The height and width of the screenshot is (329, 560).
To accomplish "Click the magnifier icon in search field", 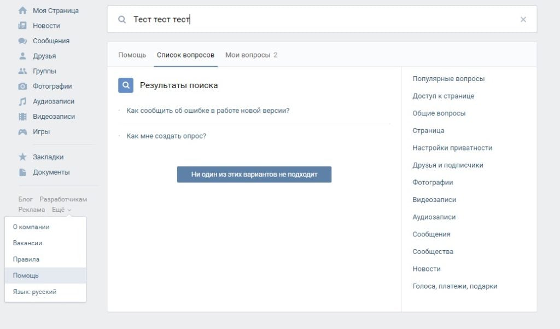I will coord(122,19).
